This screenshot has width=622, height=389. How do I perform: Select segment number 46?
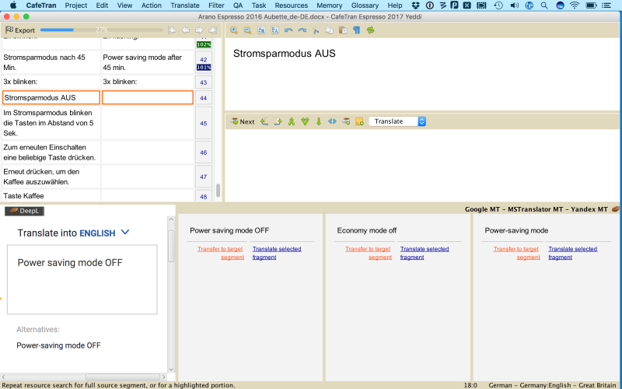point(204,152)
